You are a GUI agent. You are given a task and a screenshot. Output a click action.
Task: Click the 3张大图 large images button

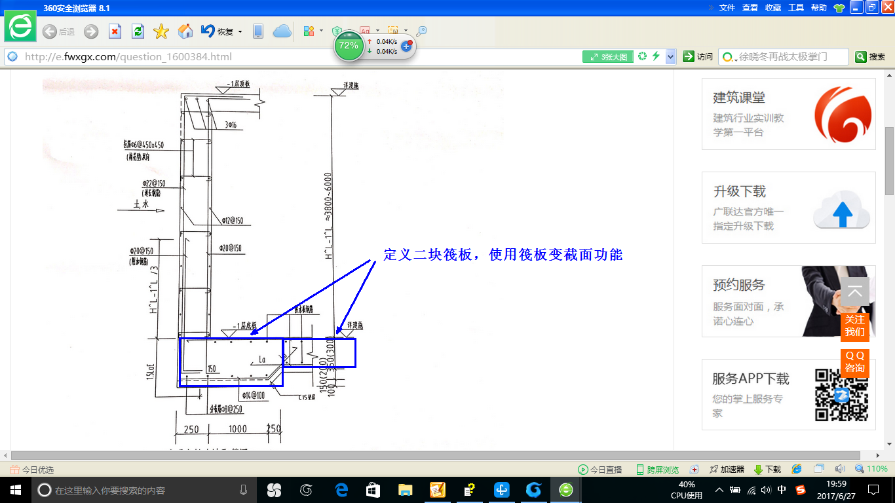(609, 57)
